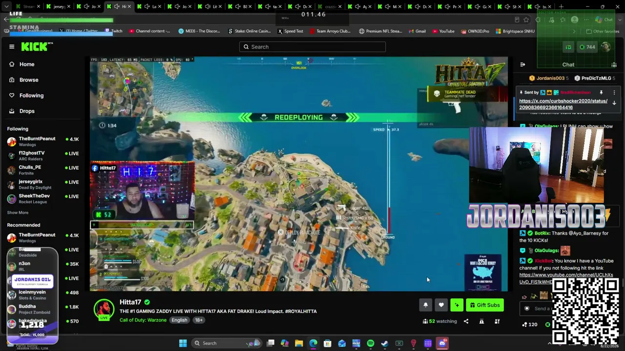The width and height of the screenshot is (625, 351).
Task: Open browser Settings and more ellipsis
Action: 587,20
